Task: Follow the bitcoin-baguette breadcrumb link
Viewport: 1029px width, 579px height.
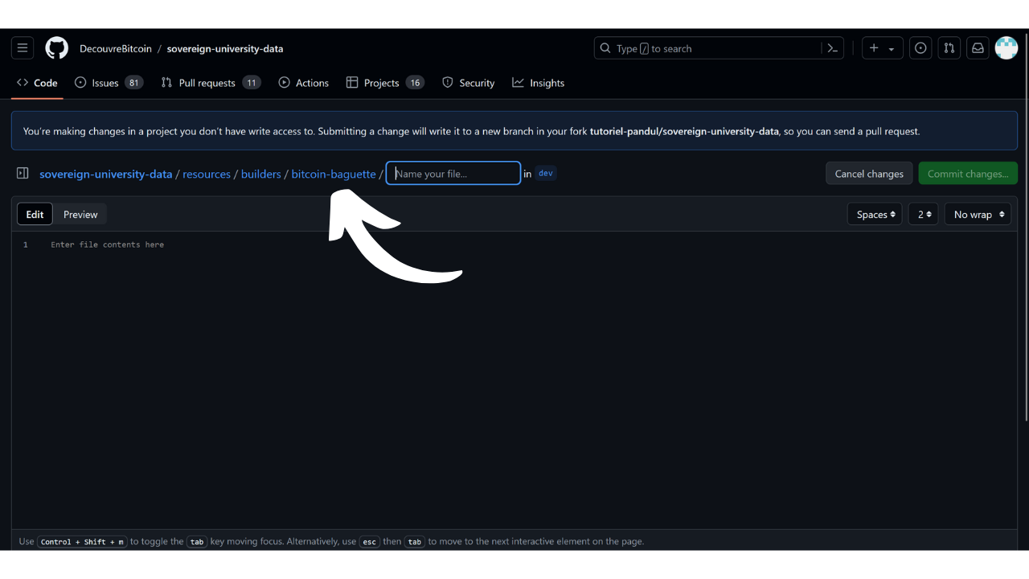Action: (334, 174)
